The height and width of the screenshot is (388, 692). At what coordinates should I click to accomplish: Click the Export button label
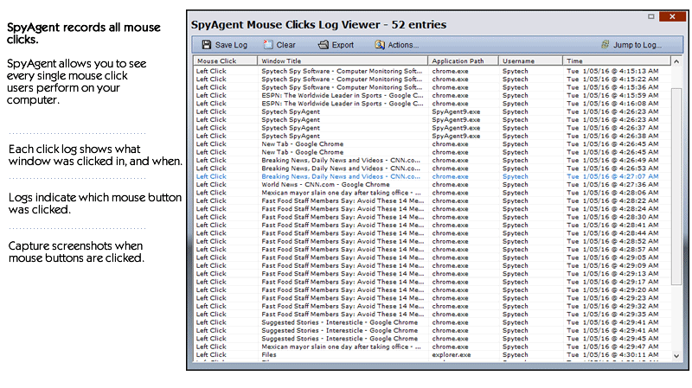click(x=343, y=45)
